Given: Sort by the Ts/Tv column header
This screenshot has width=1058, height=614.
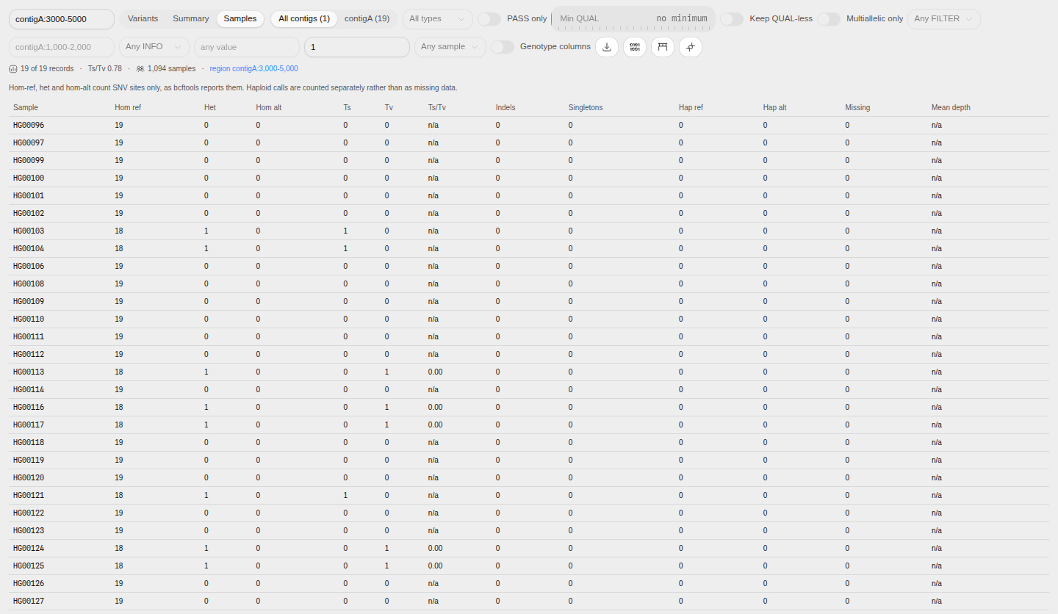Looking at the screenshot, I should pos(436,108).
